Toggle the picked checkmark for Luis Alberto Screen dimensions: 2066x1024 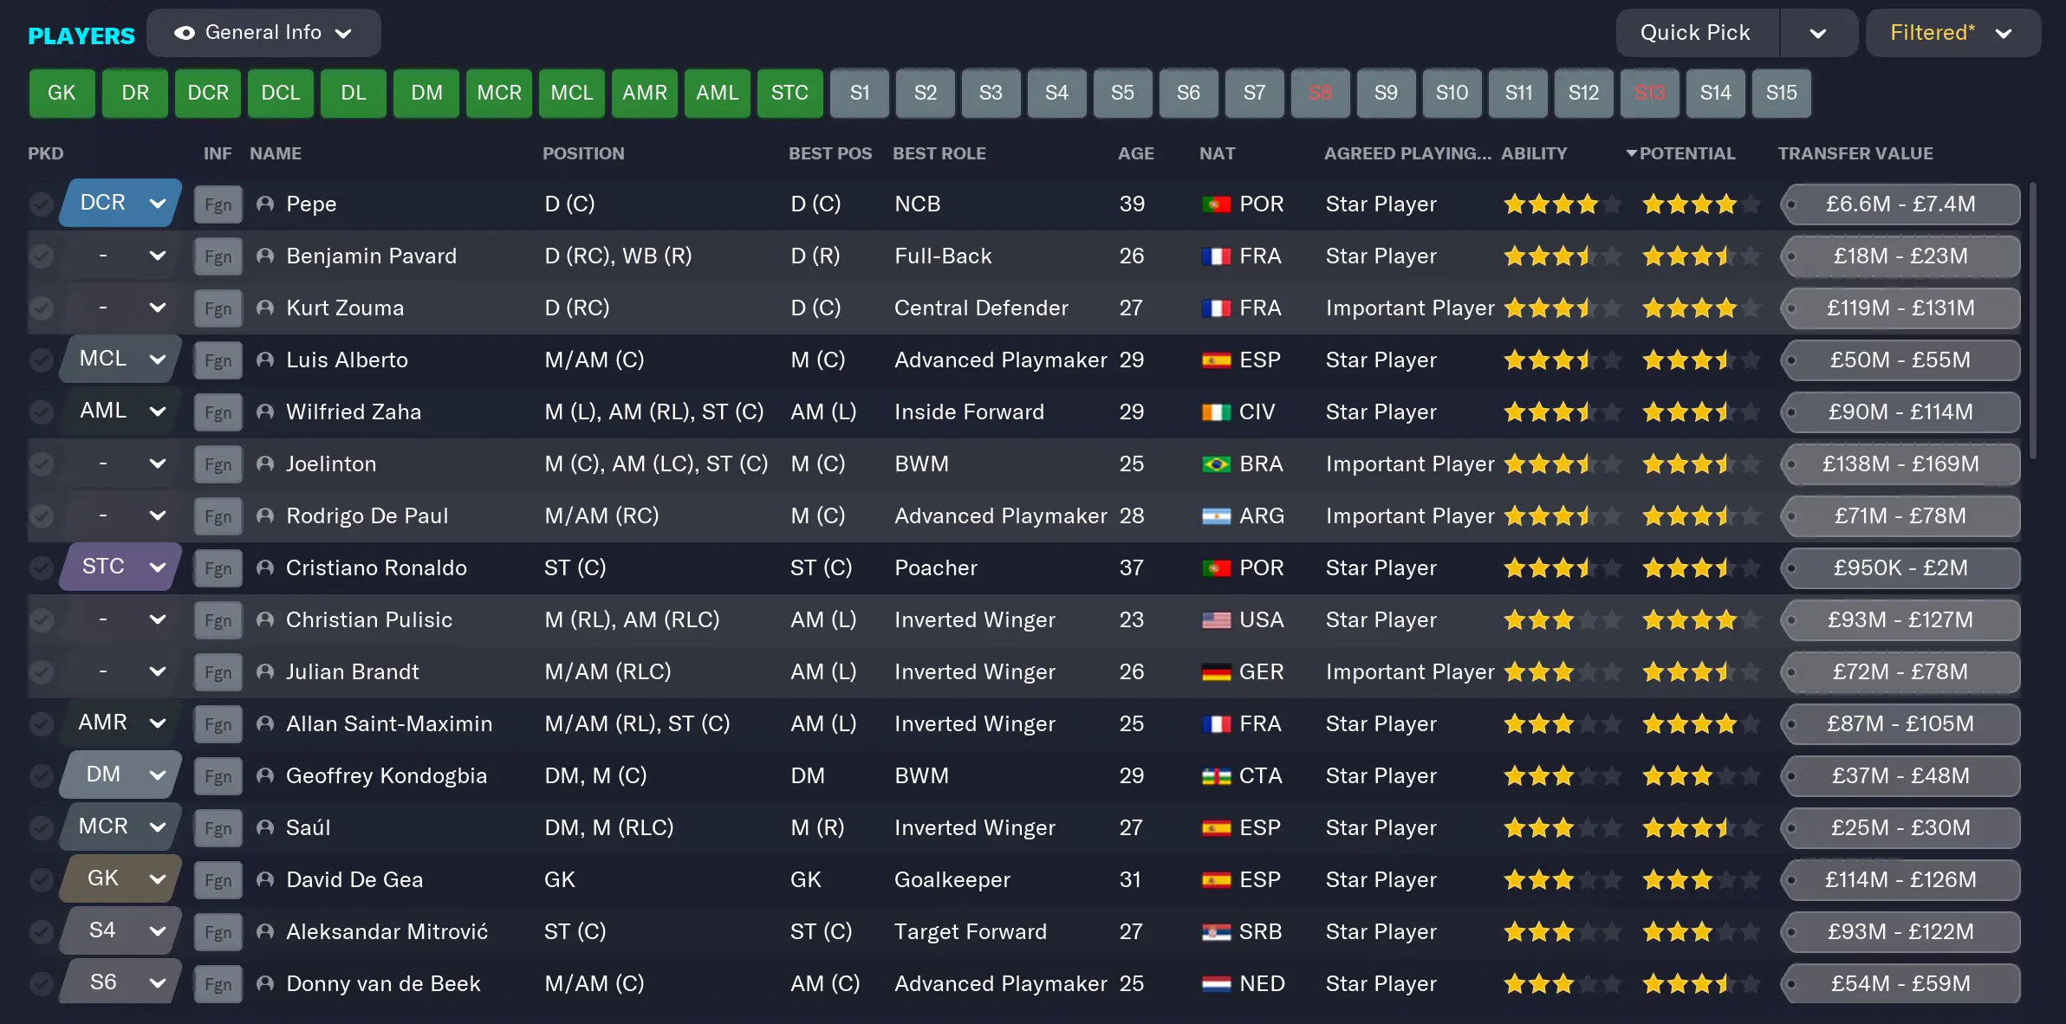(x=41, y=360)
